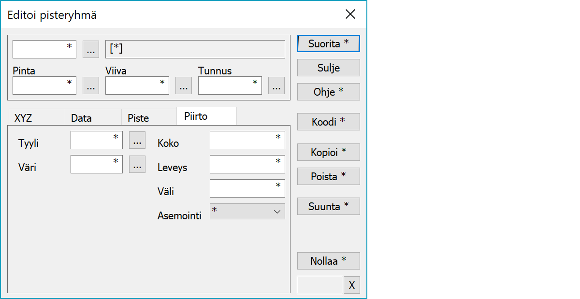580x299 pixels.
Task: Open help with the Ohje button
Action: [328, 92]
